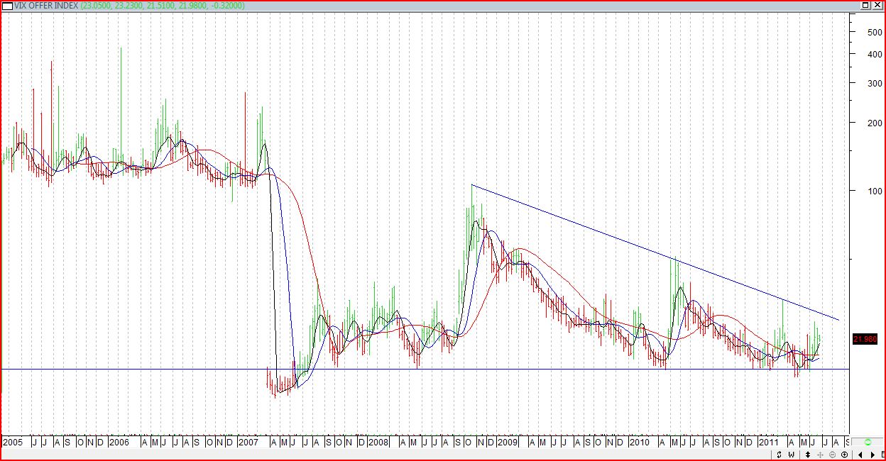
Task: Click the rescale/refresh chart icon
Action: tap(779, 454)
